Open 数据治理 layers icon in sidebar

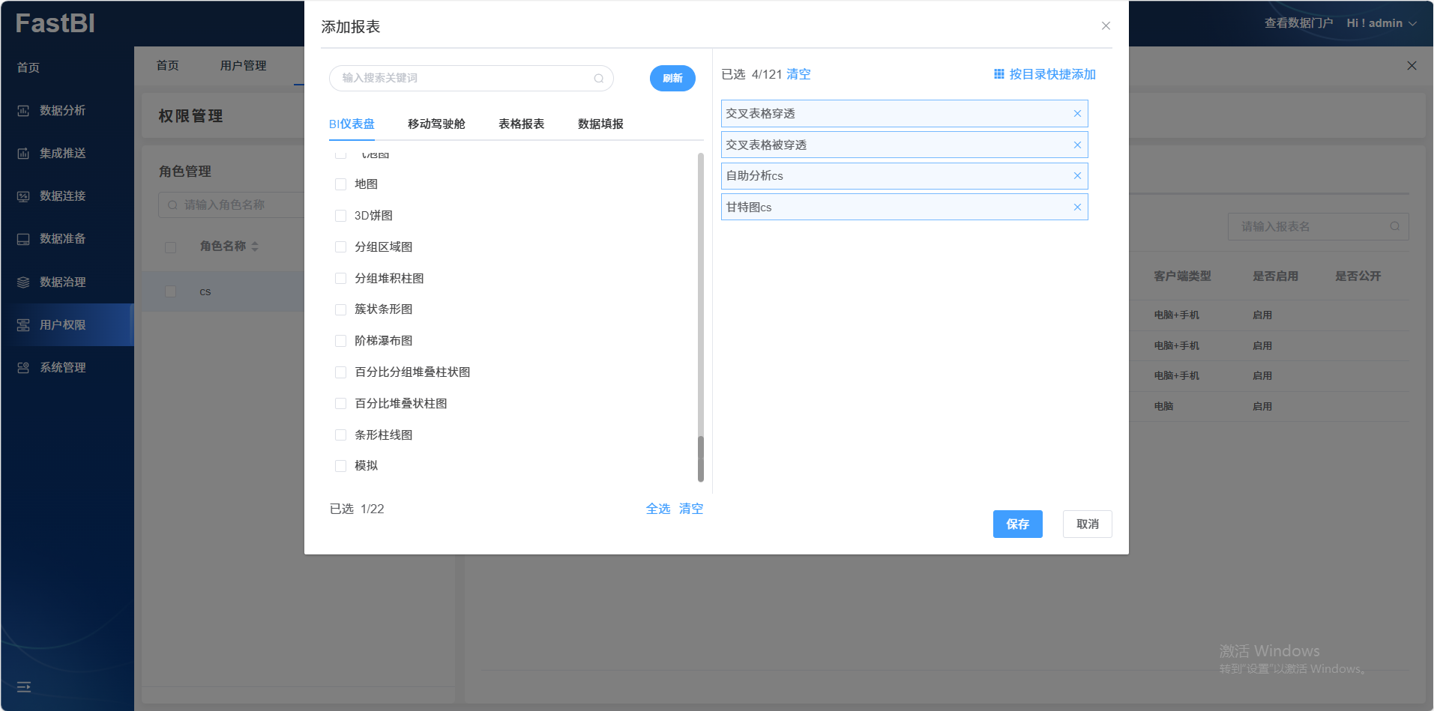(23, 282)
